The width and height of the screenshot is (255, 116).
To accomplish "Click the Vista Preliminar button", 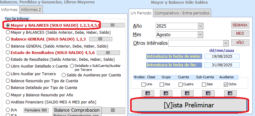I will 189,105.
